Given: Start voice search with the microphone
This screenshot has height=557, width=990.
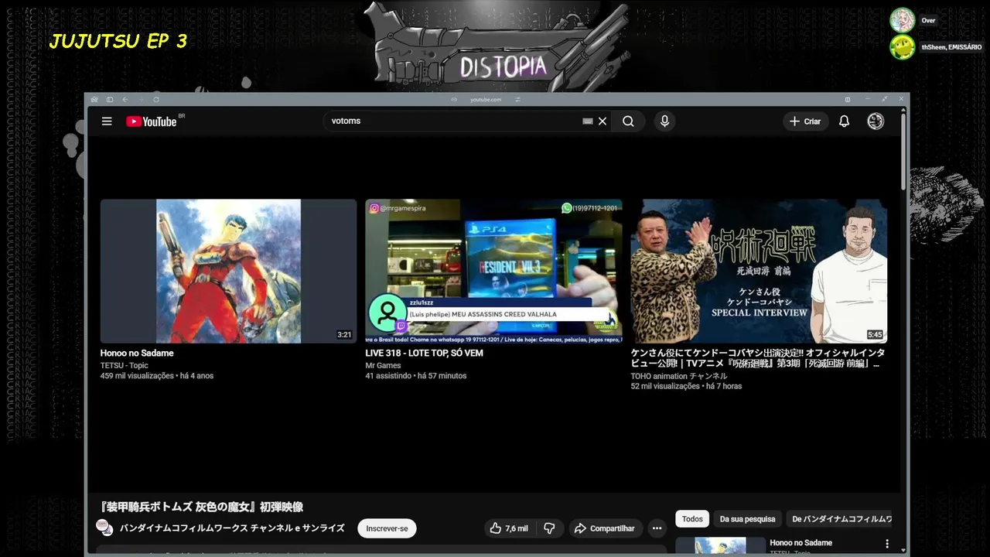Looking at the screenshot, I should (664, 121).
